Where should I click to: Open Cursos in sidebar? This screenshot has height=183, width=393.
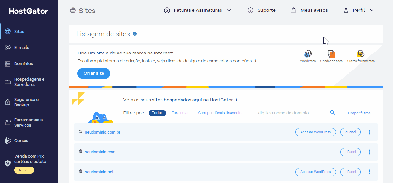point(21,141)
